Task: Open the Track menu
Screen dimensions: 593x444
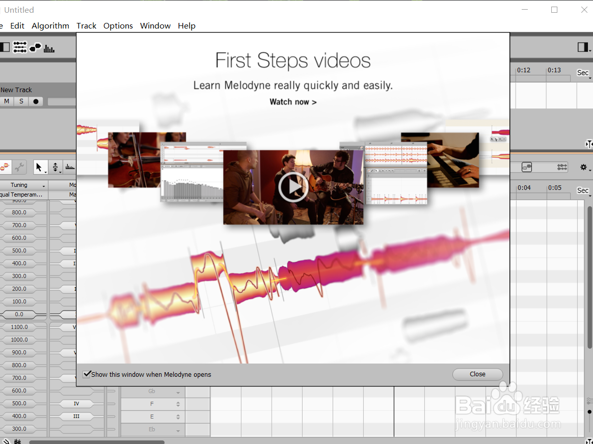Action: coord(86,25)
